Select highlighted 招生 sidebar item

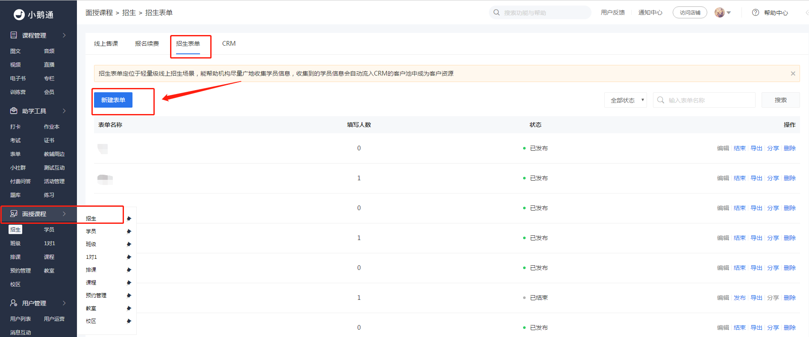click(15, 230)
